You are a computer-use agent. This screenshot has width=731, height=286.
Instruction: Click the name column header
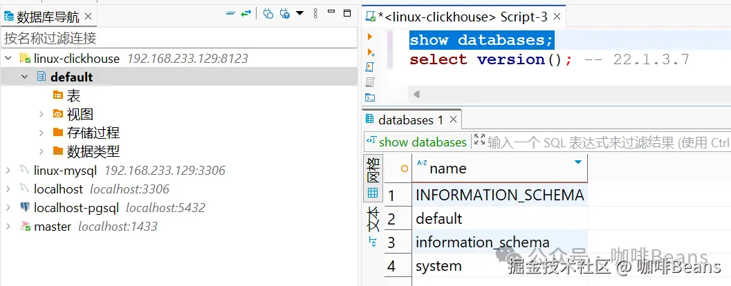(x=499, y=168)
